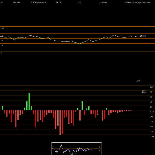Click the 100 label on the MR axis
155x155 pixels.
pyautogui.click(x=152, y=87)
